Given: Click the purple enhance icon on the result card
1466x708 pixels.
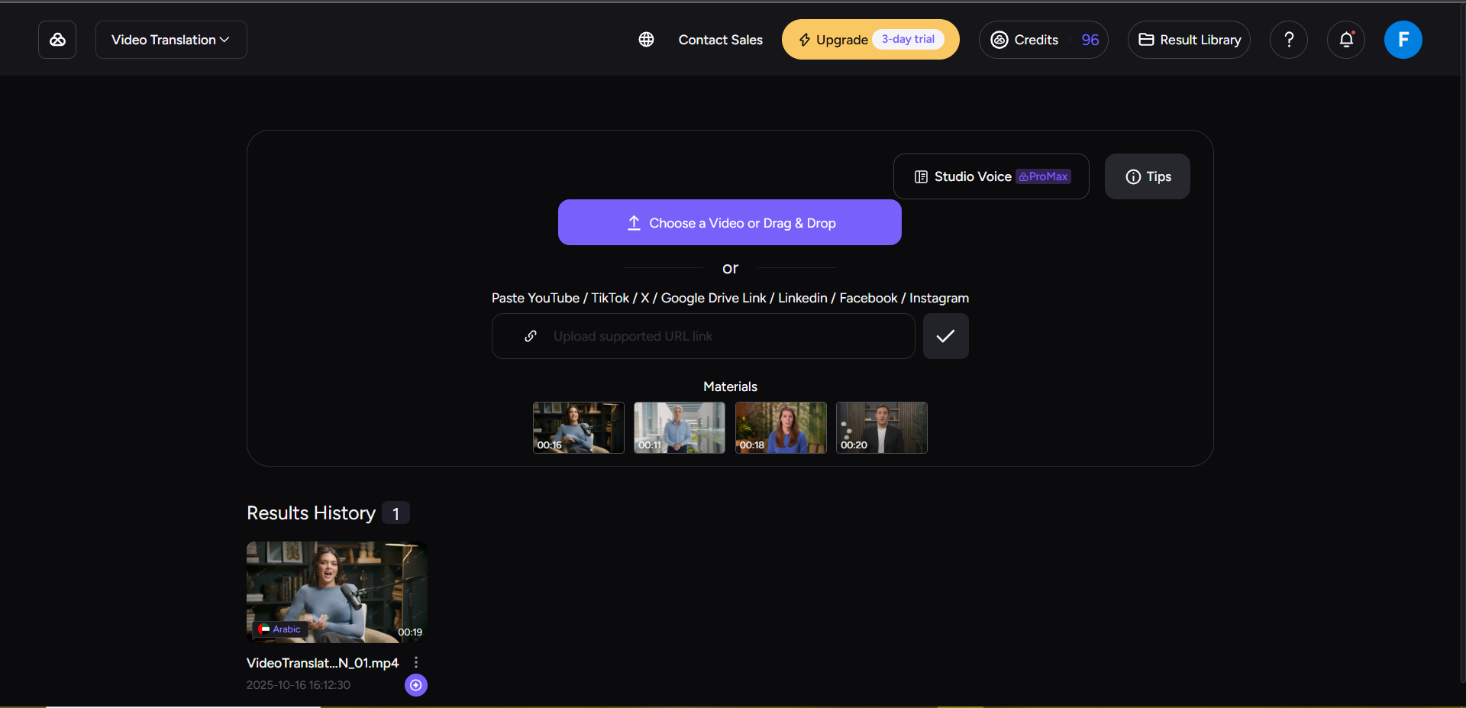Looking at the screenshot, I should pos(416,685).
